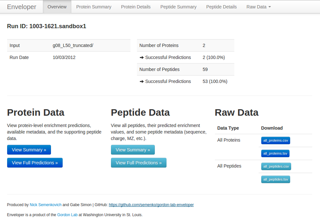Download the all_proteins.tsv file

click(275, 153)
